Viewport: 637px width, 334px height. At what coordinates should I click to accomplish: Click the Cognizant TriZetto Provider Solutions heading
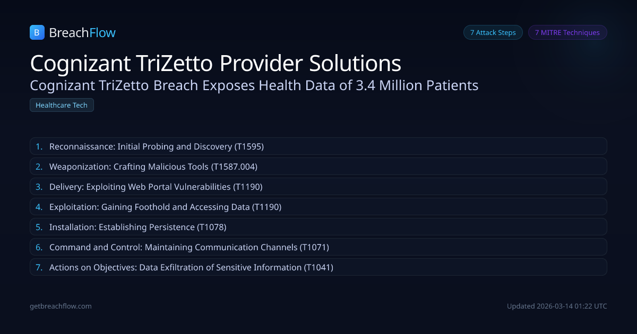[x=216, y=63]
